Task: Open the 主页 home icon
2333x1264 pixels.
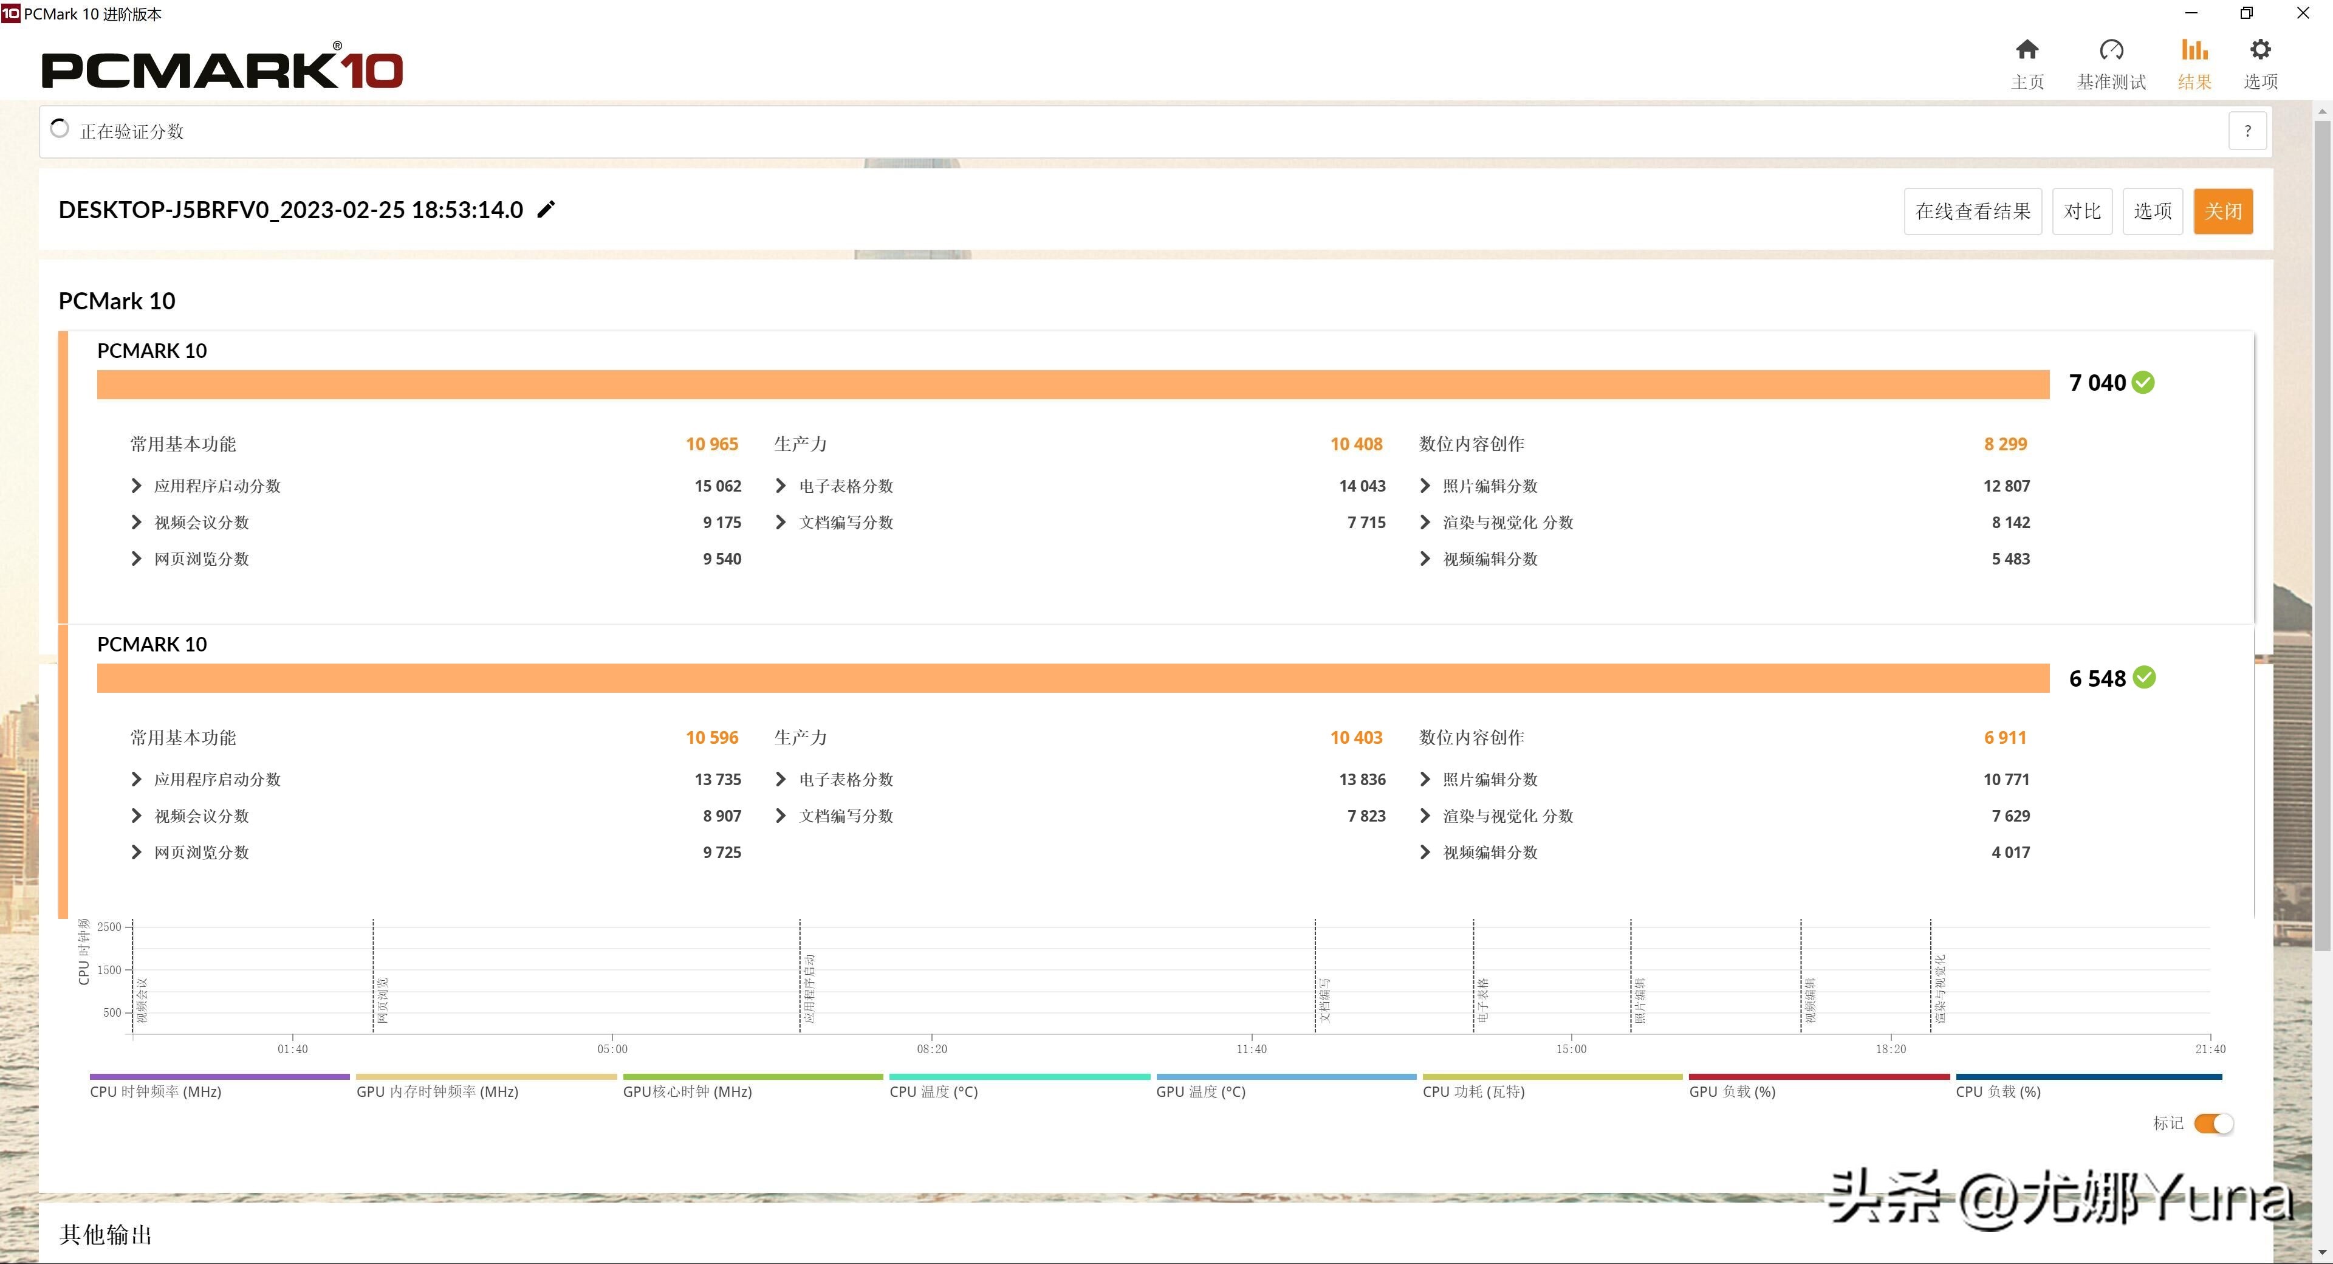Action: click(x=2027, y=50)
